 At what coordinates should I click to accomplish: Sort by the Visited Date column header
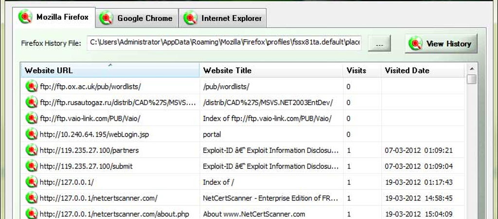point(423,70)
